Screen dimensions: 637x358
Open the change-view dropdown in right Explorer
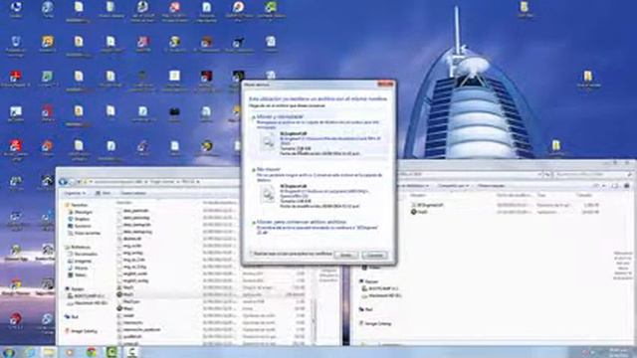[x=604, y=186]
